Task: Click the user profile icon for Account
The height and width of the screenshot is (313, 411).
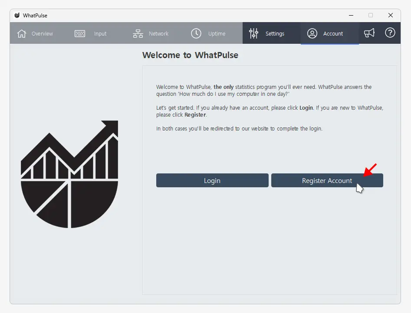Action: tap(312, 33)
